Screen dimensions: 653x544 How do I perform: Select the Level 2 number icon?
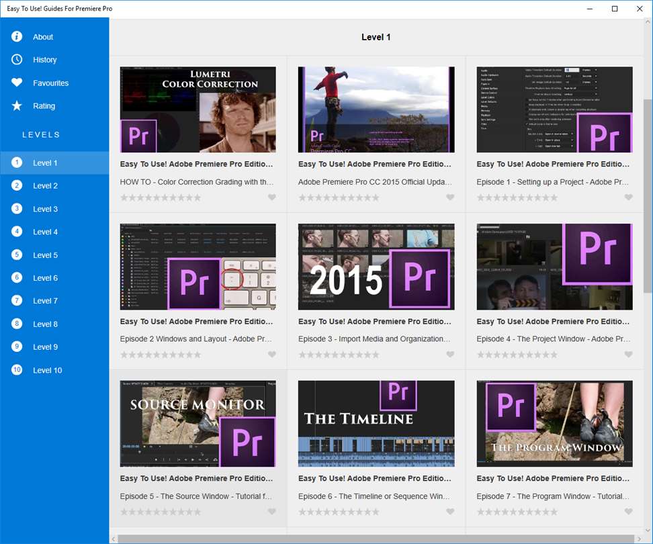(17, 185)
